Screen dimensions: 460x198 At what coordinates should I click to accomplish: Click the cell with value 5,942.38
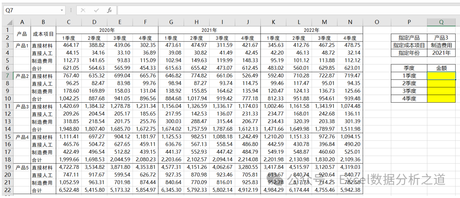(x=350, y=190)
